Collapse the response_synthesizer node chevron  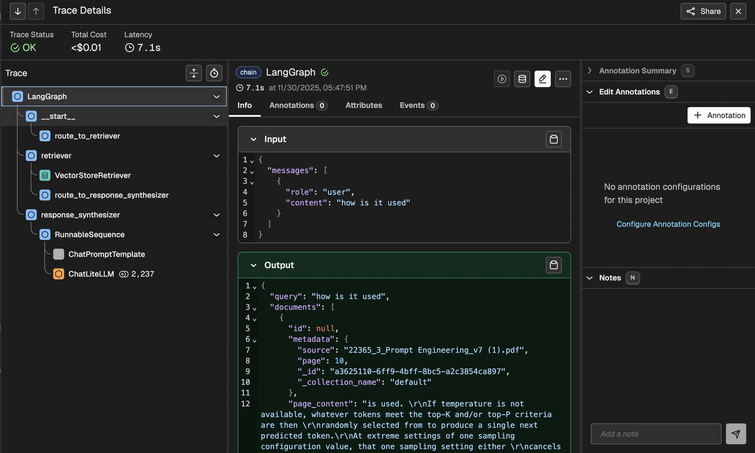click(x=216, y=215)
